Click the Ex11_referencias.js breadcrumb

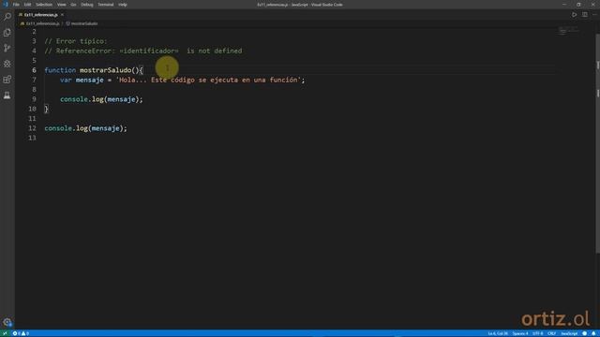40,23
